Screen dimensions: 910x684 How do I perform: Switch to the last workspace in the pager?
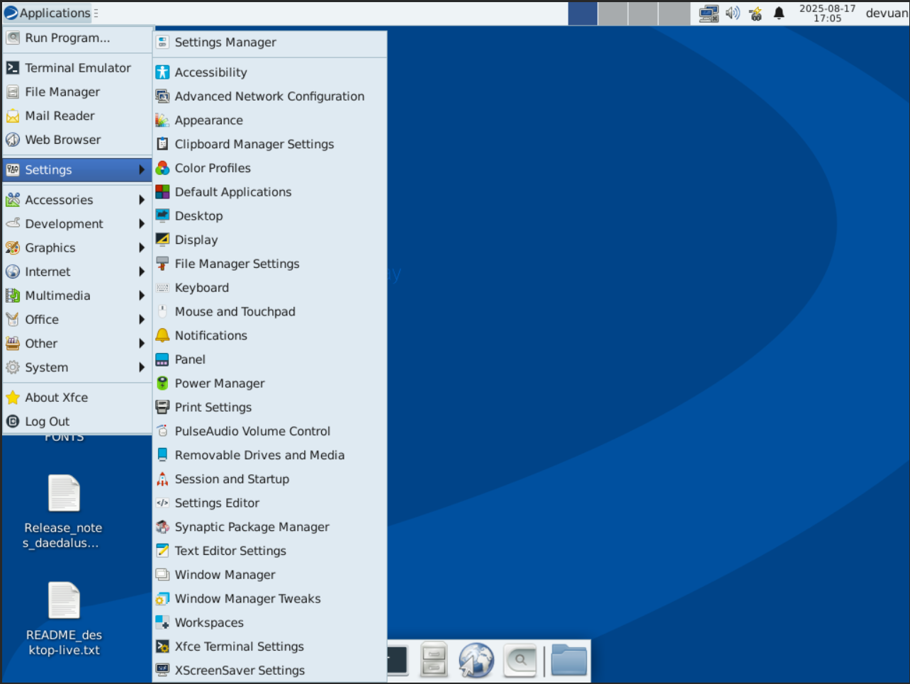click(x=674, y=13)
